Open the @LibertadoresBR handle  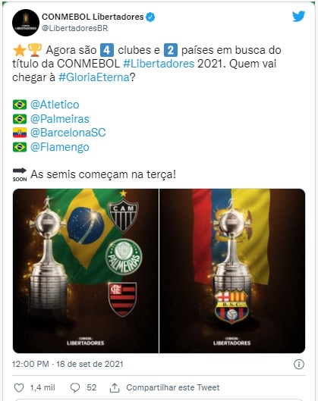click(75, 28)
